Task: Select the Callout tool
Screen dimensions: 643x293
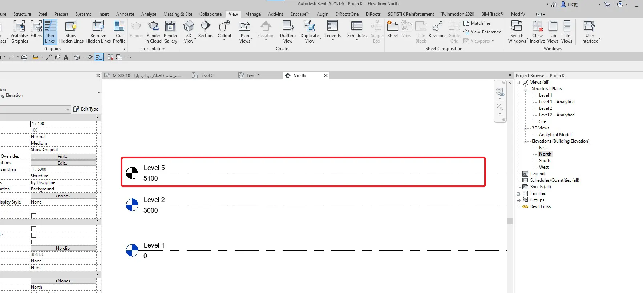Action: [225, 30]
